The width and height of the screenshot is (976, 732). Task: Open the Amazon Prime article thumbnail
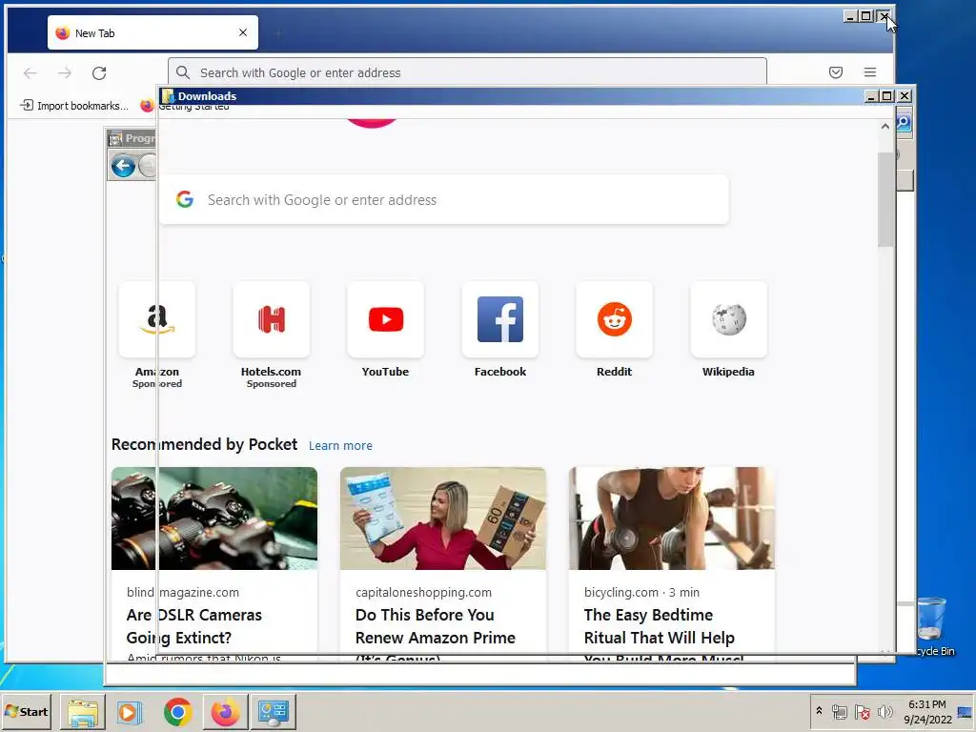443,518
